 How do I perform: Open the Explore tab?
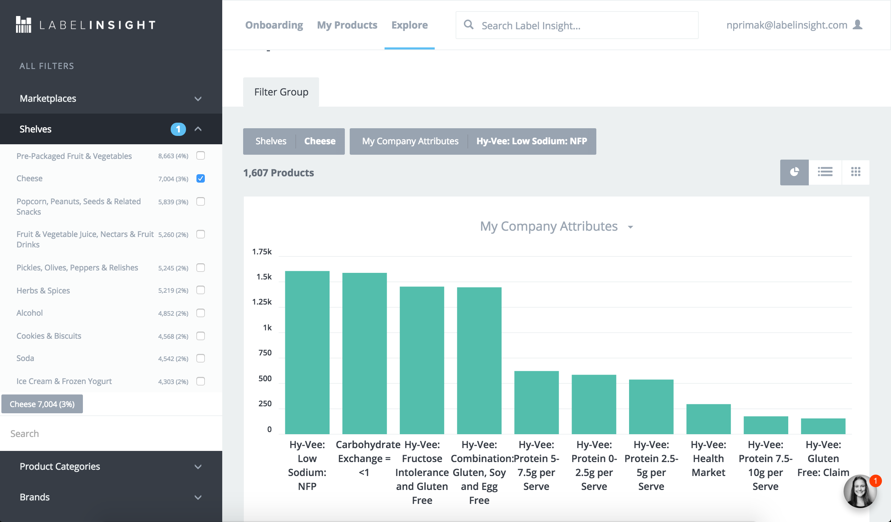click(x=409, y=25)
